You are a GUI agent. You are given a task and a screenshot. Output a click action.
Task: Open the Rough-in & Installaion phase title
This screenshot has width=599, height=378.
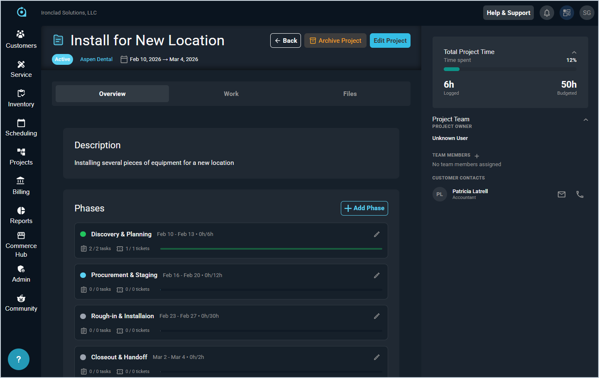coord(122,316)
